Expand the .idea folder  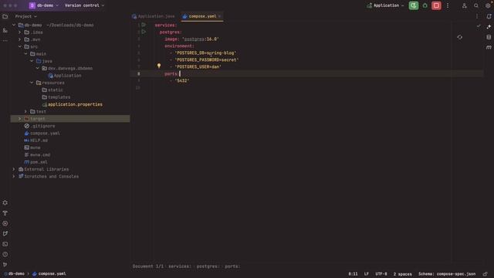point(19,32)
